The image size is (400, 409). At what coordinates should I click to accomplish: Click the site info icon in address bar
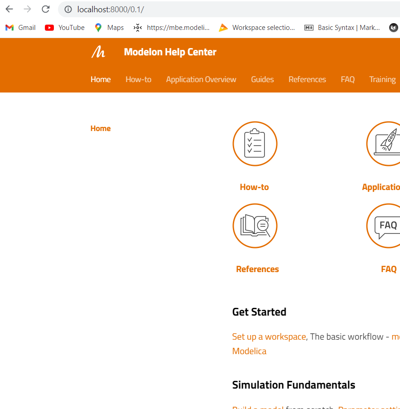tap(68, 10)
